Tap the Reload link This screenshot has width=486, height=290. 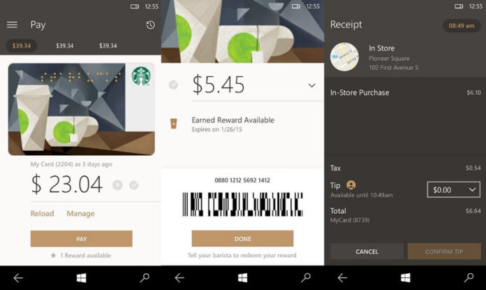pos(42,213)
